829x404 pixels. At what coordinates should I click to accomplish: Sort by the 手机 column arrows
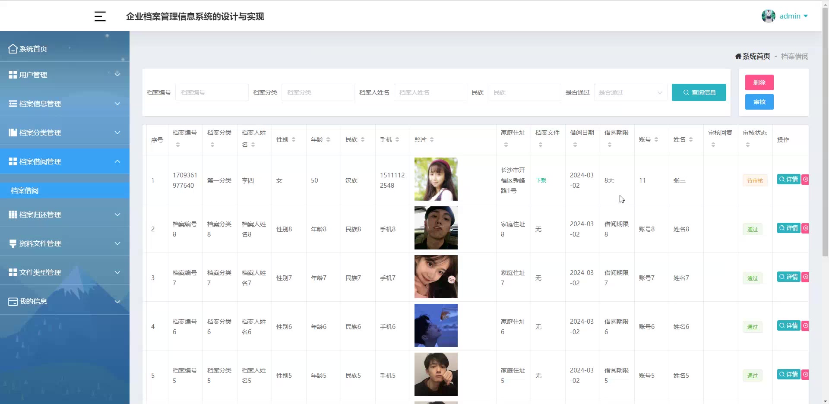(397, 139)
